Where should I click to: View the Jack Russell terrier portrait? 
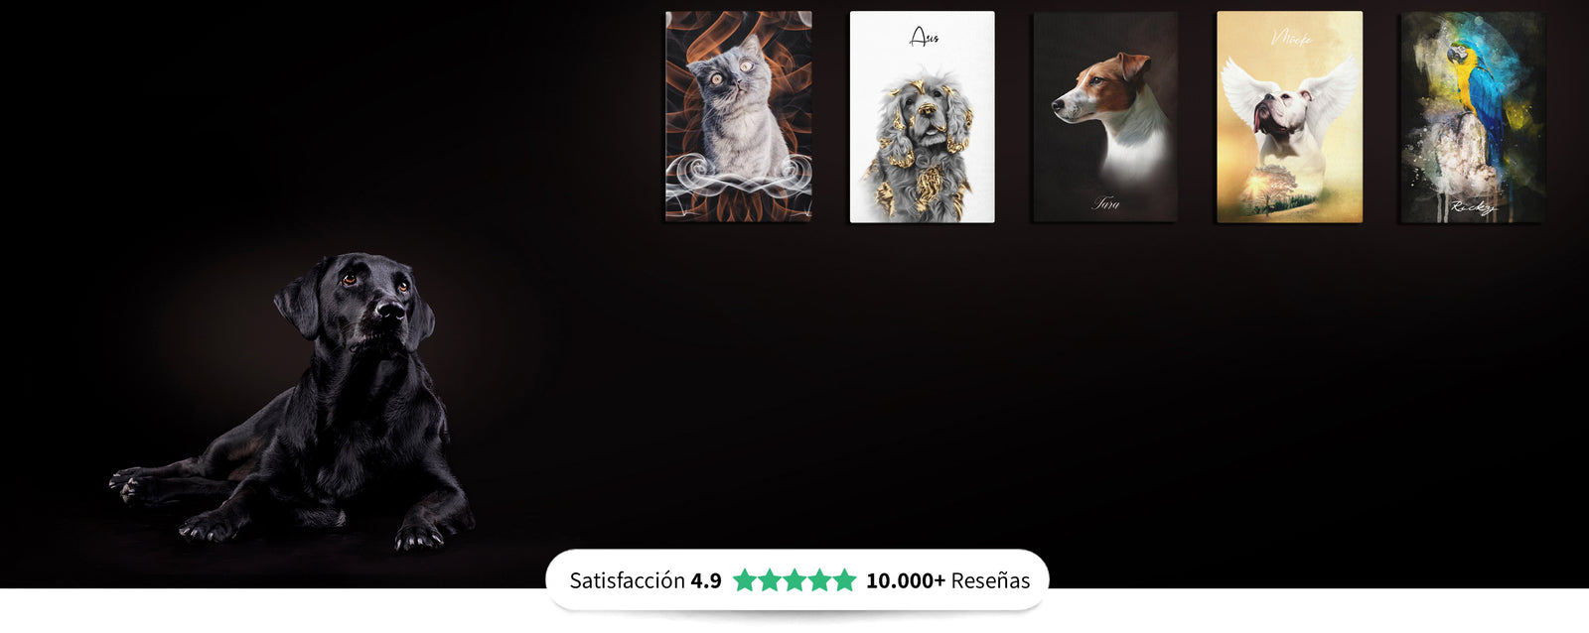[1105, 117]
